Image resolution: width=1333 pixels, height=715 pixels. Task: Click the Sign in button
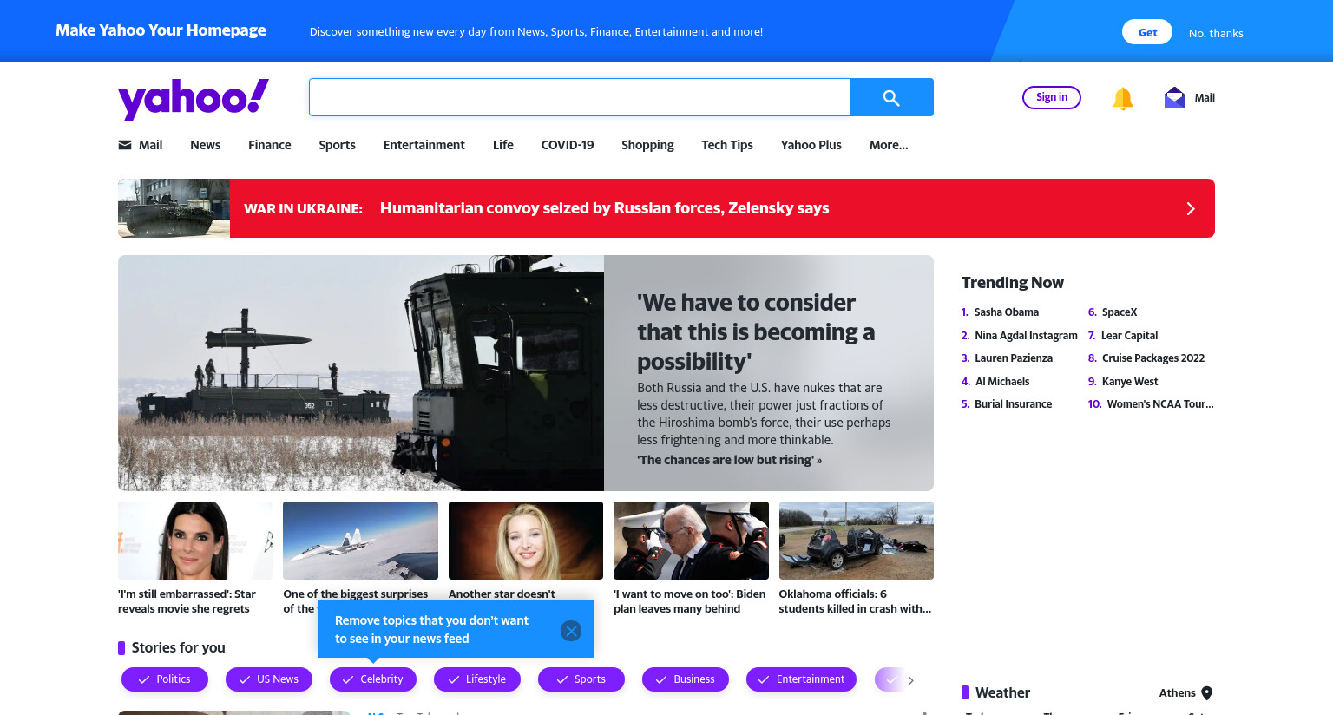pyautogui.click(x=1052, y=97)
